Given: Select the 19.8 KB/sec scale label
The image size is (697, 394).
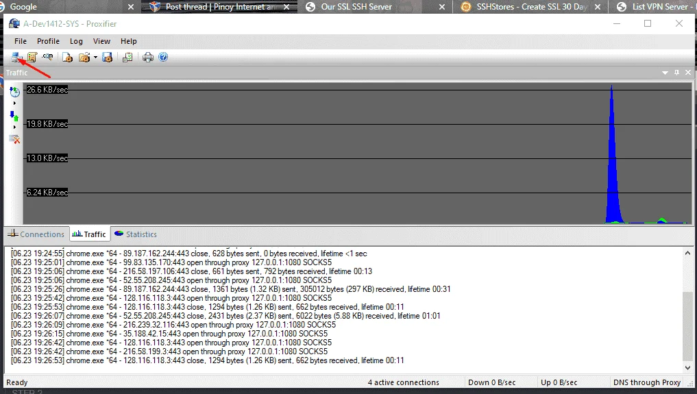Looking at the screenshot, I should click(47, 124).
